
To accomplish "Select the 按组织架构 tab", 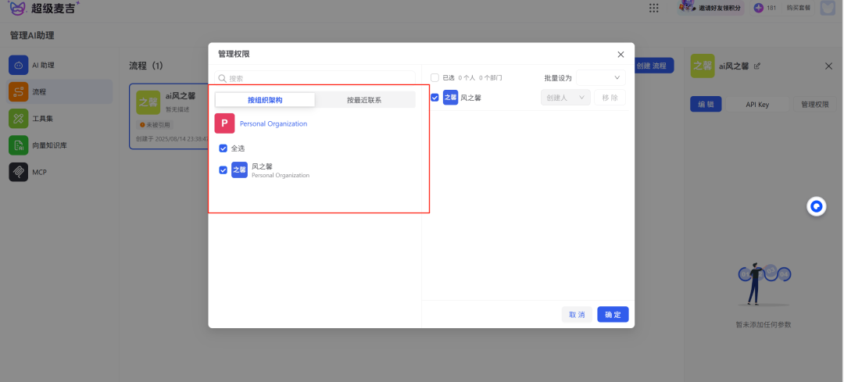I will pos(265,100).
